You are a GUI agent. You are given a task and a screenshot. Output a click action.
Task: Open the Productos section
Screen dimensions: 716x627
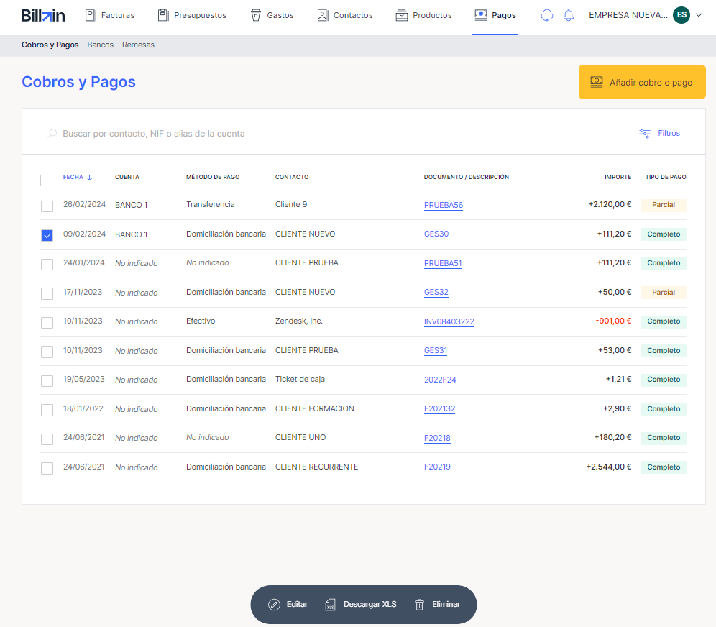click(x=423, y=15)
